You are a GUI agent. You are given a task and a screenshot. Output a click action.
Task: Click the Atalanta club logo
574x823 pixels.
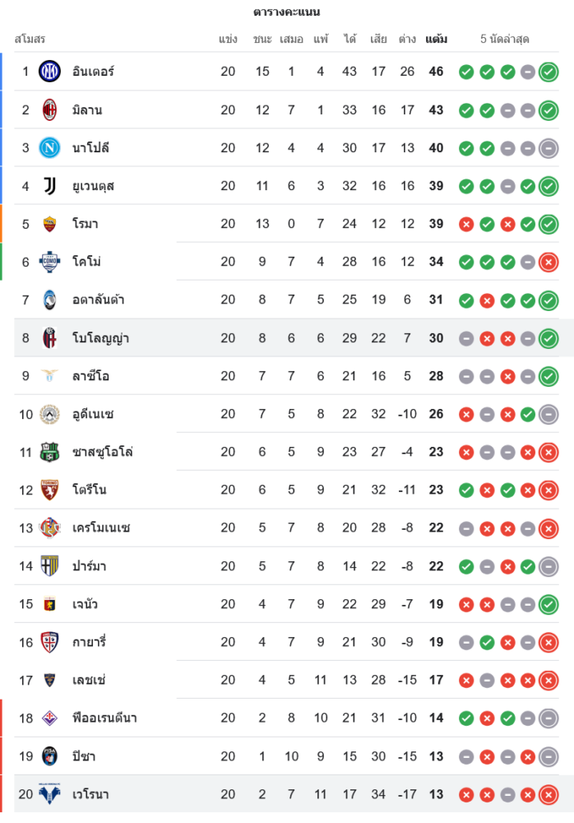coord(50,300)
